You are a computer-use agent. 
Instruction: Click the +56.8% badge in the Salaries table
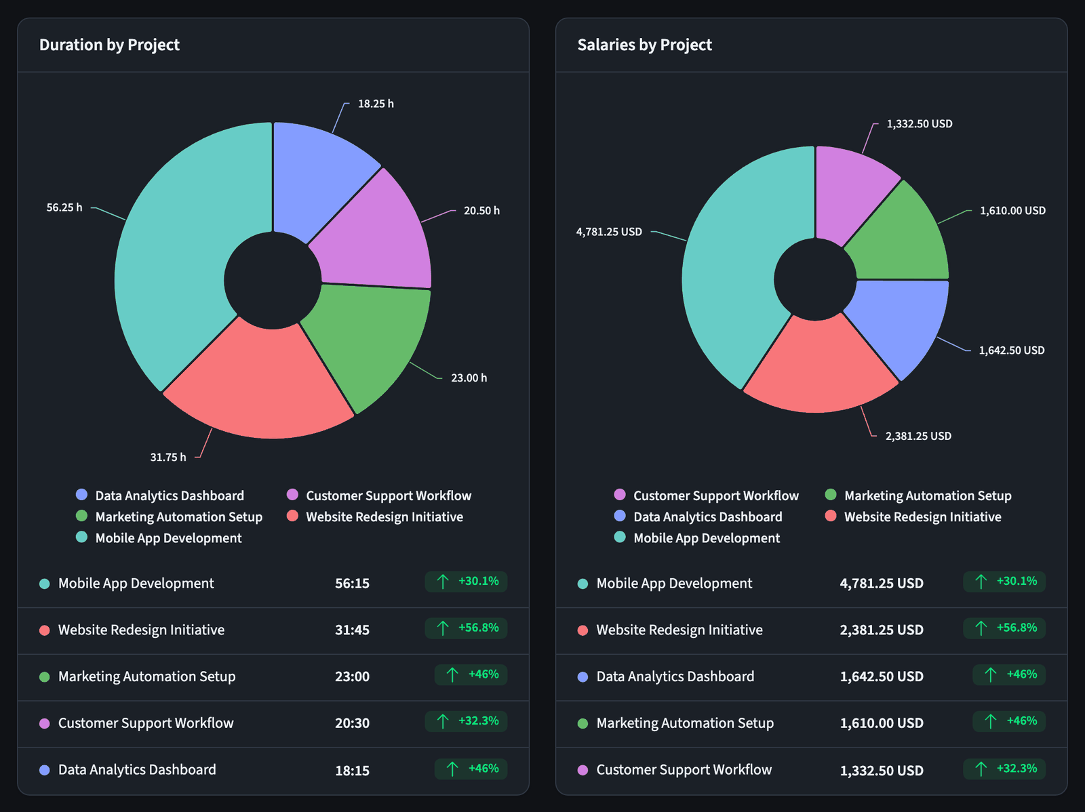1004,628
